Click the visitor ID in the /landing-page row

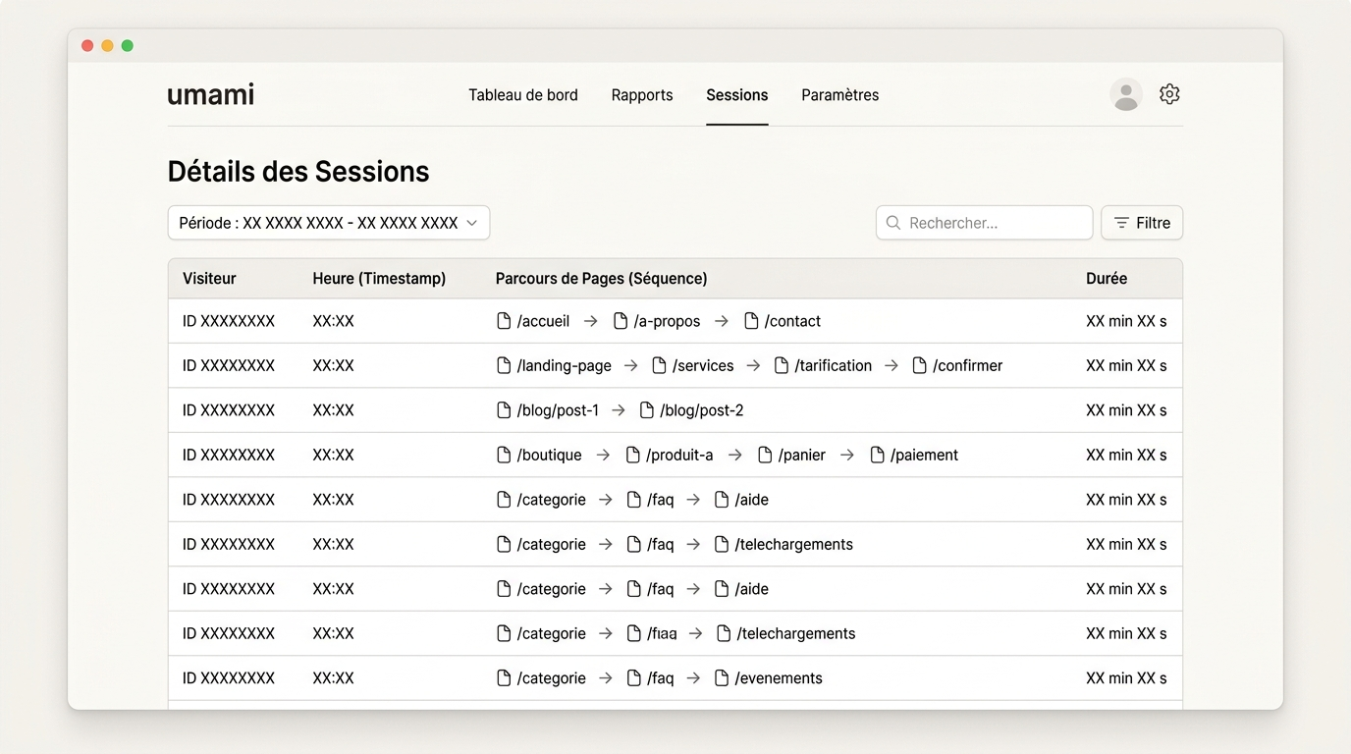point(229,365)
